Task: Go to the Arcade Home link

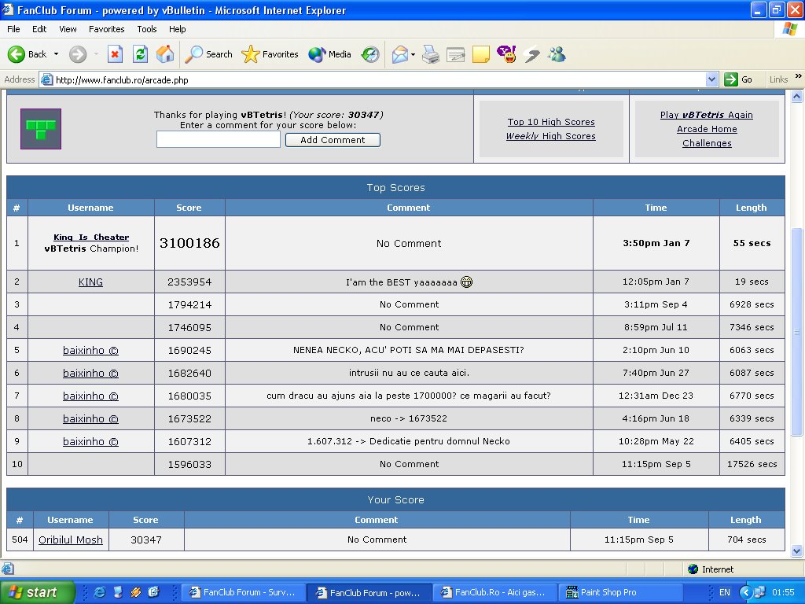Action: click(x=707, y=129)
